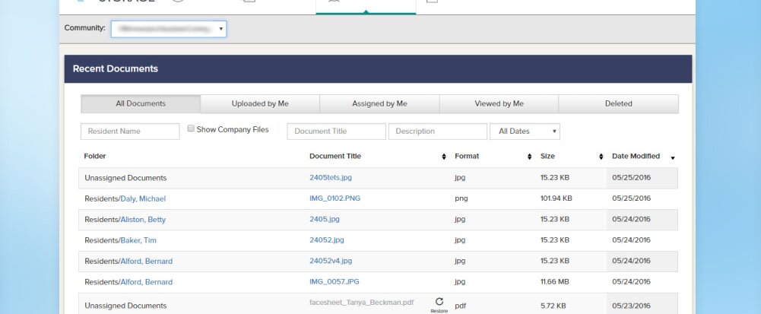Sort by Size column arrows
The width and height of the screenshot is (761, 314).
[601, 157]
